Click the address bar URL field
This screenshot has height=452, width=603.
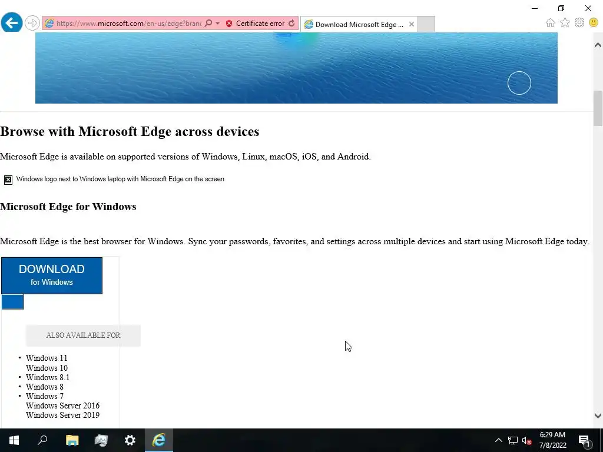[128, 24]
